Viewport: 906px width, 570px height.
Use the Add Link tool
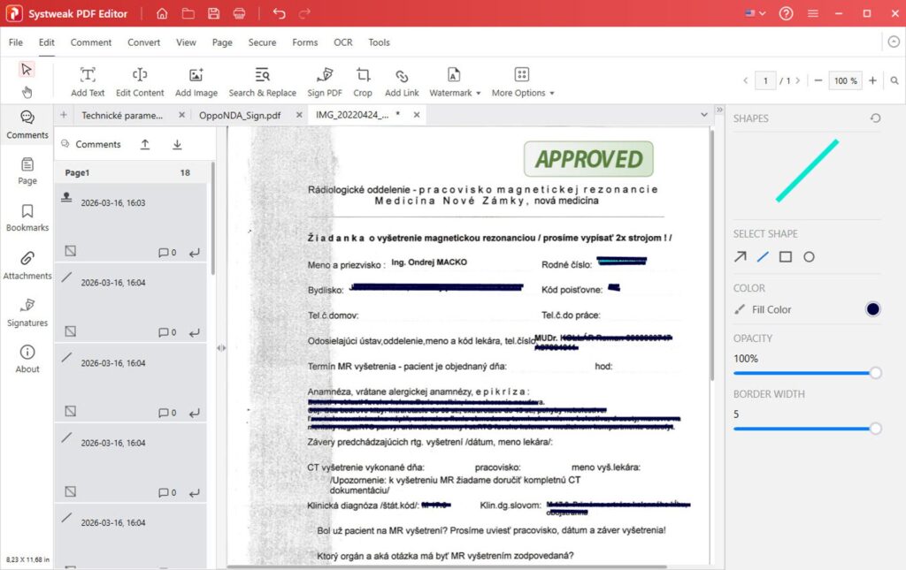point(401,80)
